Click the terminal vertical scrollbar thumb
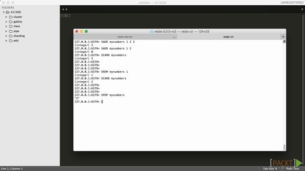305x171 pixels. (284, 147)
